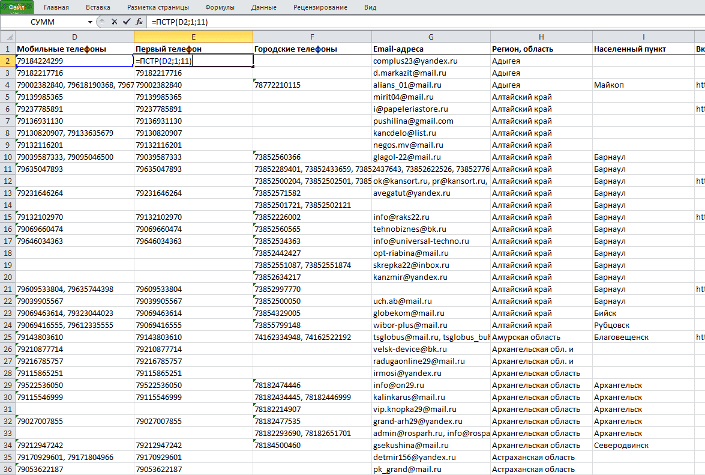
Task: Select the Городские телефоны header cell
Action: pyautogui.click(x=312, y=49)
